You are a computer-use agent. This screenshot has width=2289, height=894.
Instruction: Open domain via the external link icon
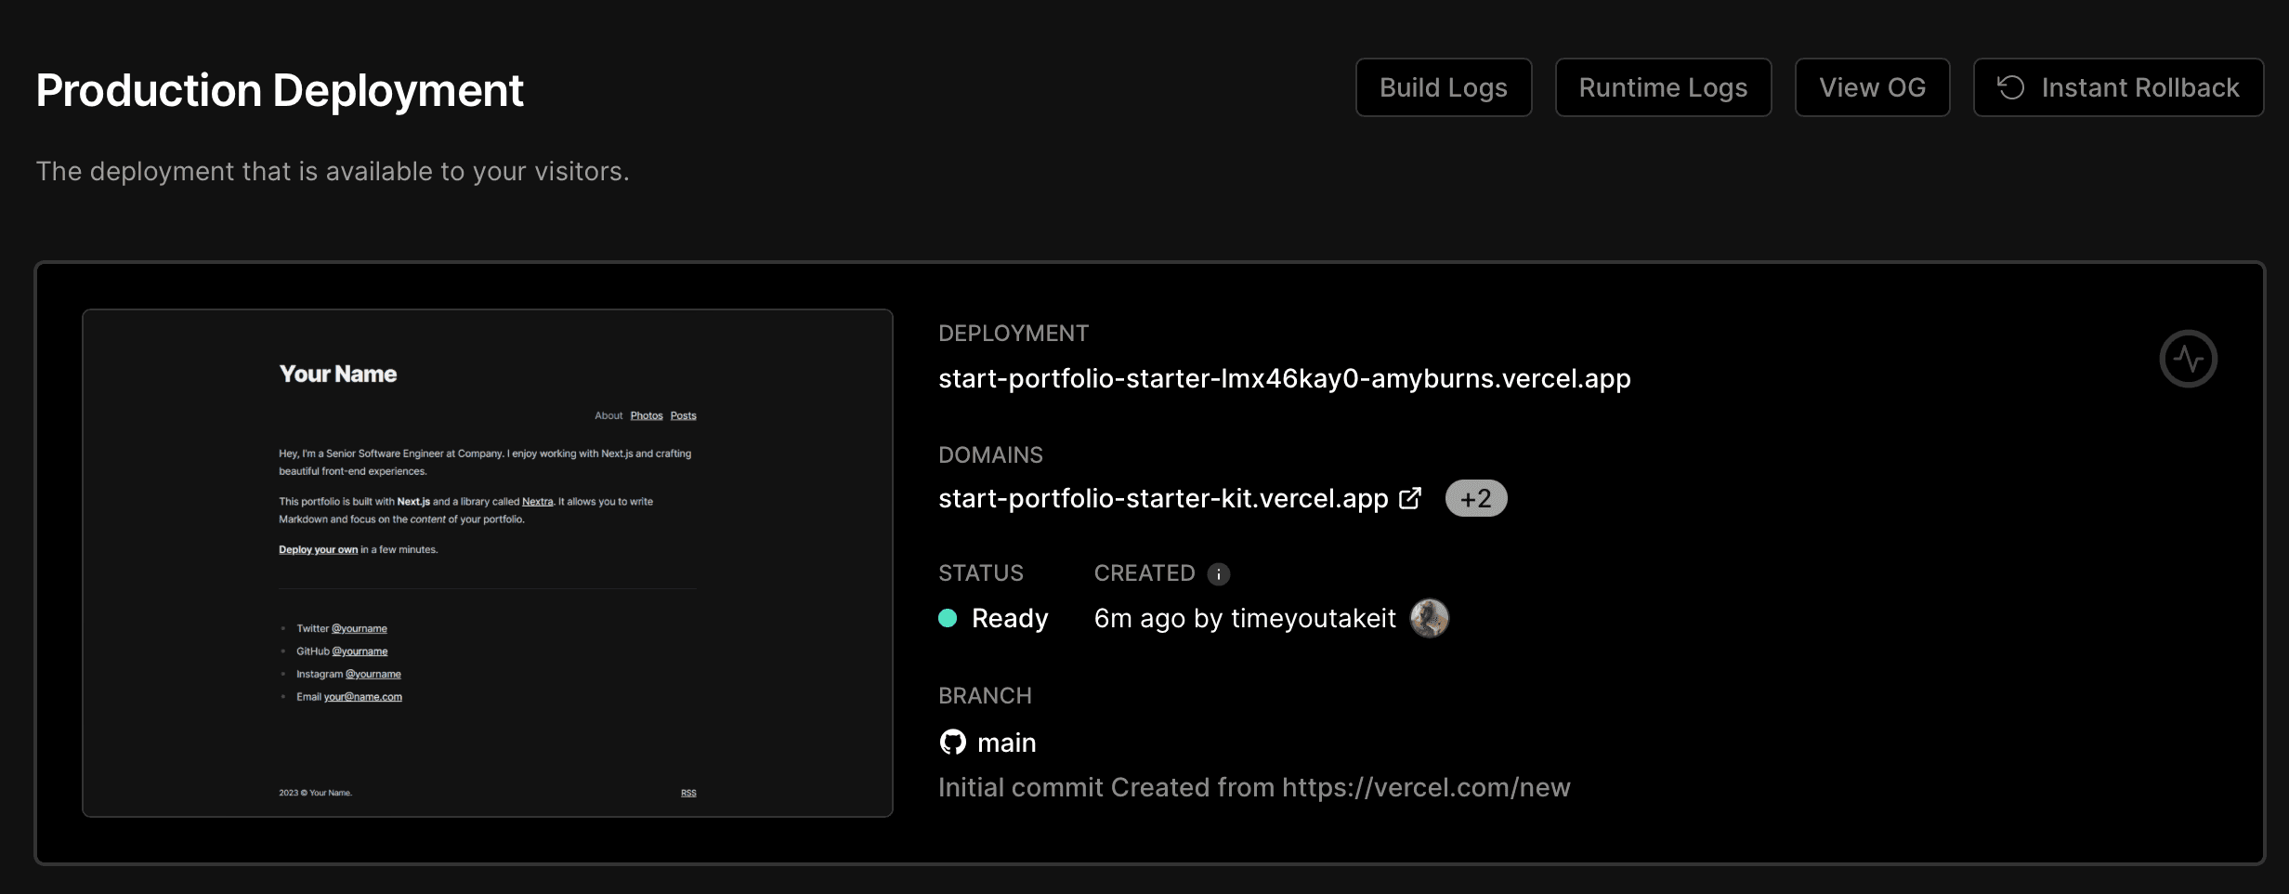1409,498
